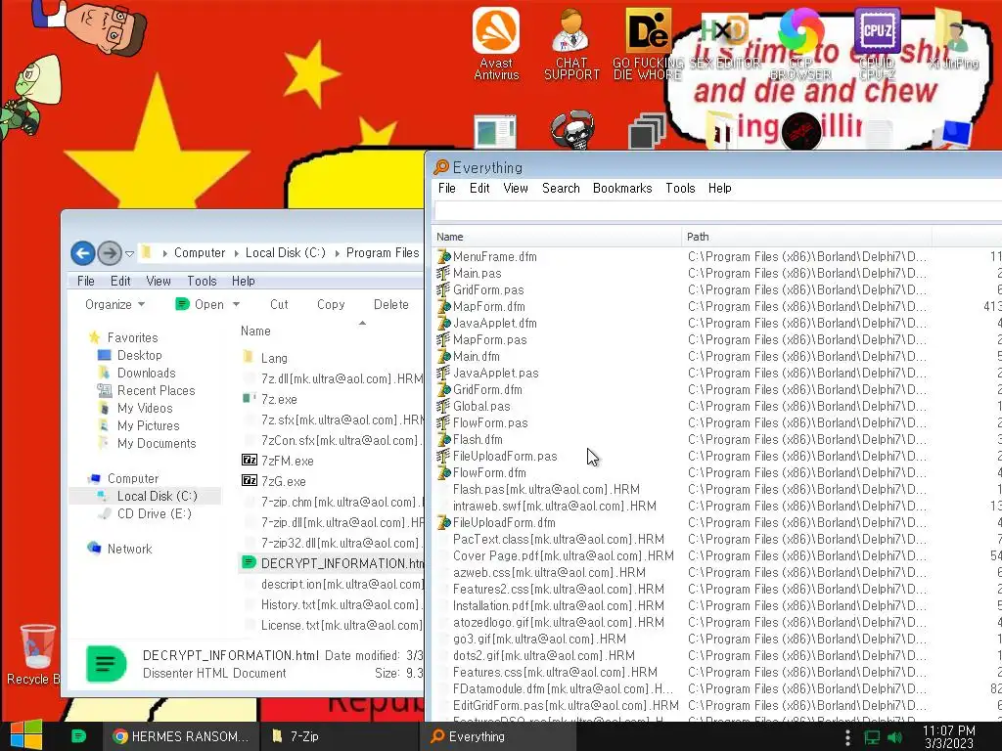
Task: Open Explorer File menu
Action: pos(86,281)
